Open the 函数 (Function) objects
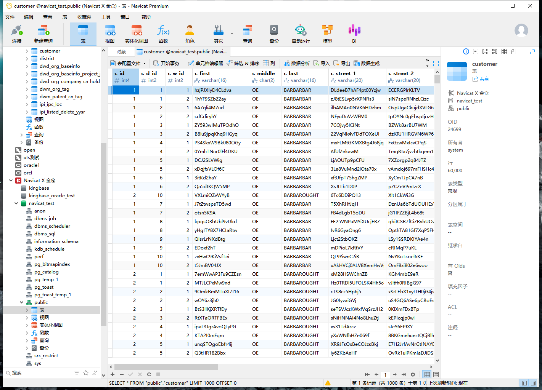542x390 pixels. click(163, 34)
